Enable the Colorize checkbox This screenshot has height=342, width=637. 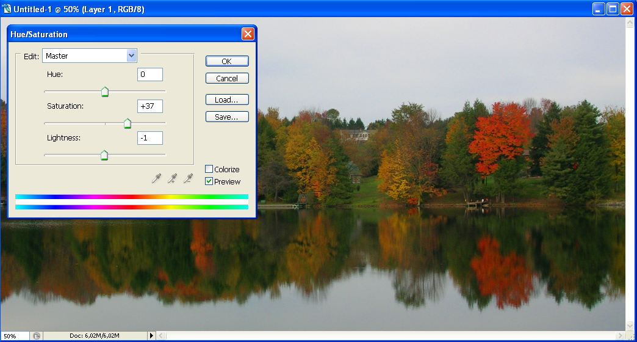pyautogui.click(x=209, y=169)
